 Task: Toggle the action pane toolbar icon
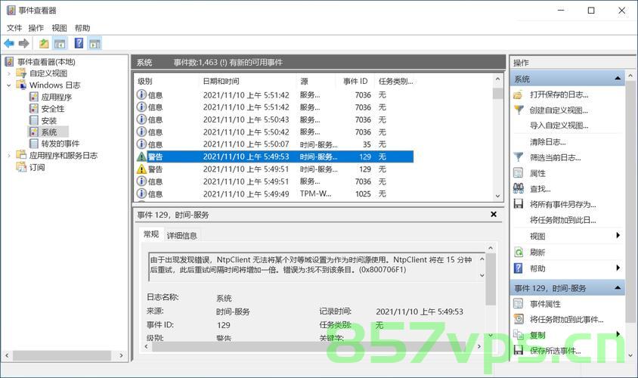coord(94,43)
